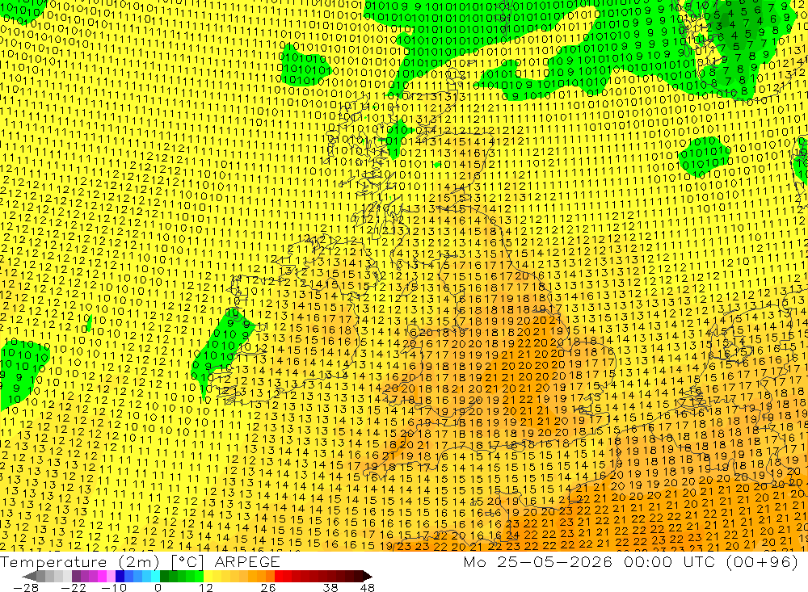
Task: Click the "-10" legend value
Action: [113, 587]
